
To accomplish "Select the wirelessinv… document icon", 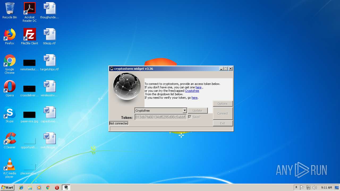I will pos(49,89).
